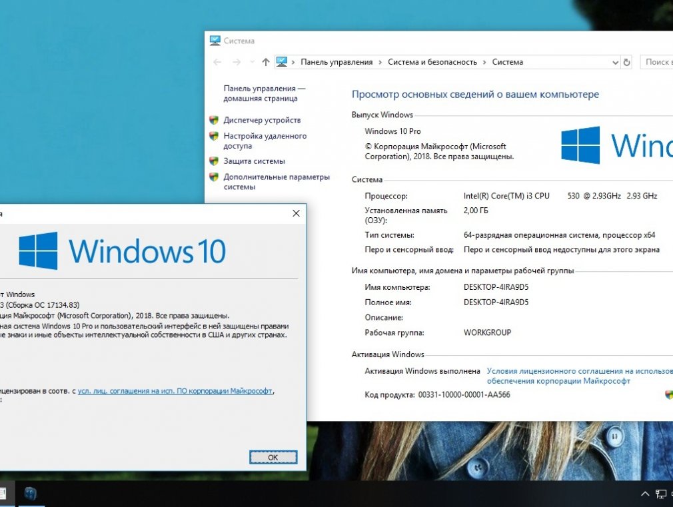The image size is (673, 507).
Task: Click the network icon in the system tray
Action: [x=661, y=494]
